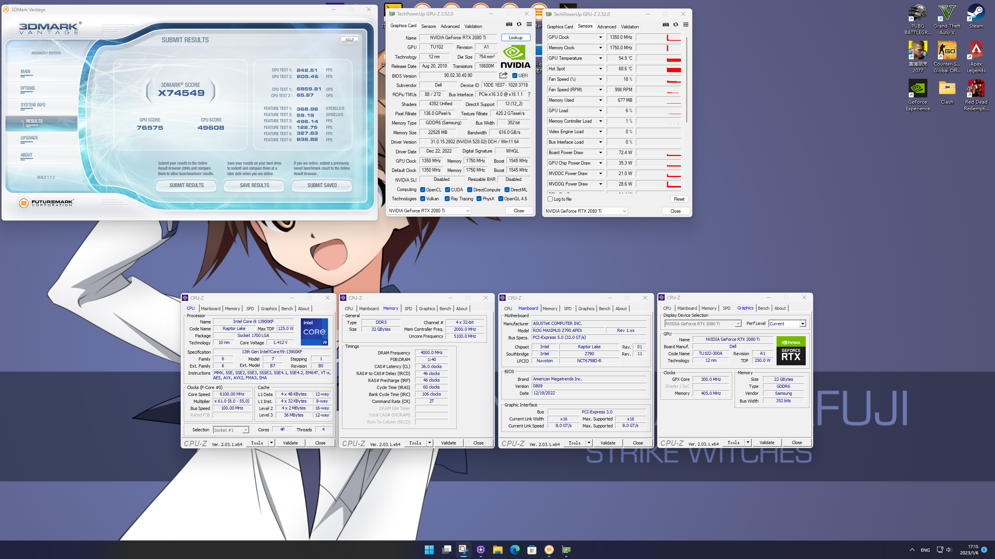Open Mainboard tab in CPU-Z CPU window
Image resolution: width=995 pixels, height=559 pixels.
click(x=210, y=309)
